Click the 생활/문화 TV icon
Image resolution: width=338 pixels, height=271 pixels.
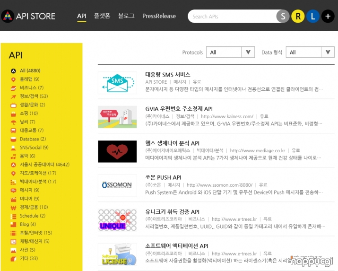pos(13,105)
